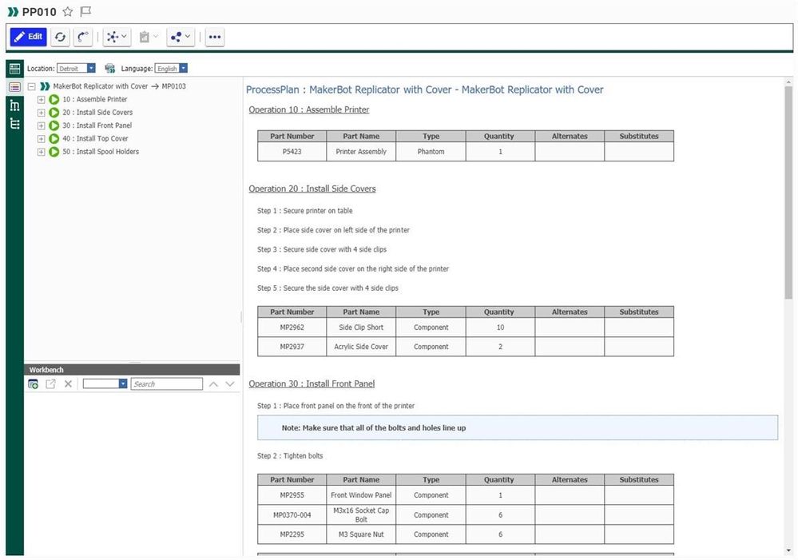Select the 40 : Install Top Cover tree row
Screen dimensions: 798x560
95,138
